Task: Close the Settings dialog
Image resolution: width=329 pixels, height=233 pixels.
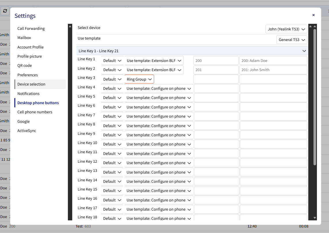Action: [x=313, y=15]
